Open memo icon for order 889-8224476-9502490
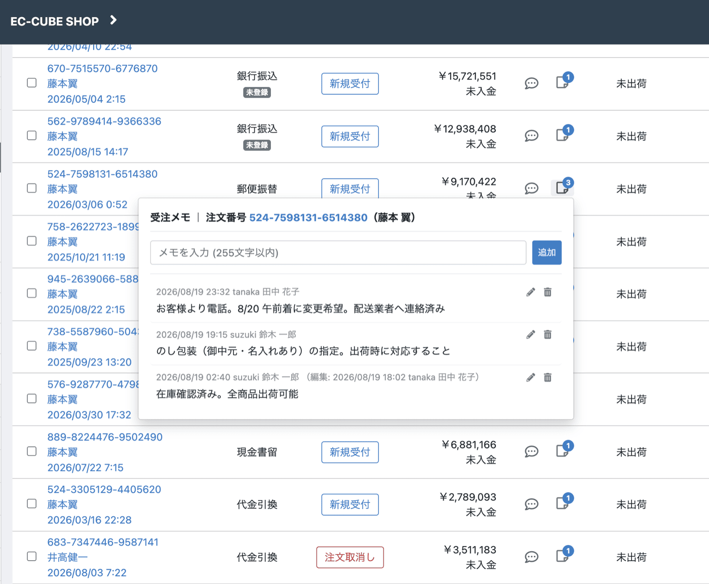Image resolution: width=709 pixels, height=584 pixels. [x=563, y=450]
